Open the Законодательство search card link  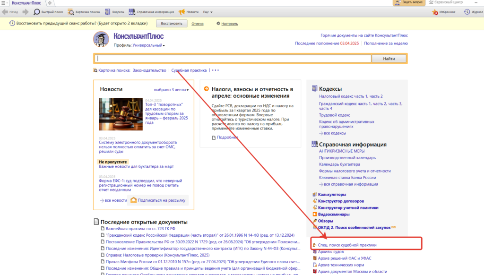pyautogui.click(x=149, y=70)
